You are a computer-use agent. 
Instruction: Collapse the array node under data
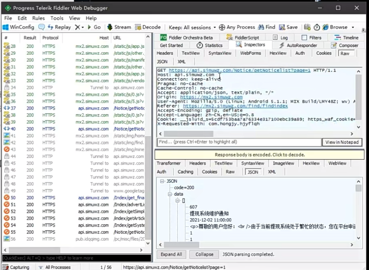click(178, 200)
